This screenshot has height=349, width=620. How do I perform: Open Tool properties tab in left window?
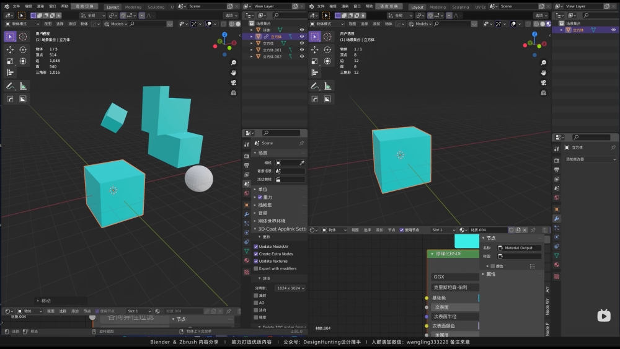(x=247, y=144)
